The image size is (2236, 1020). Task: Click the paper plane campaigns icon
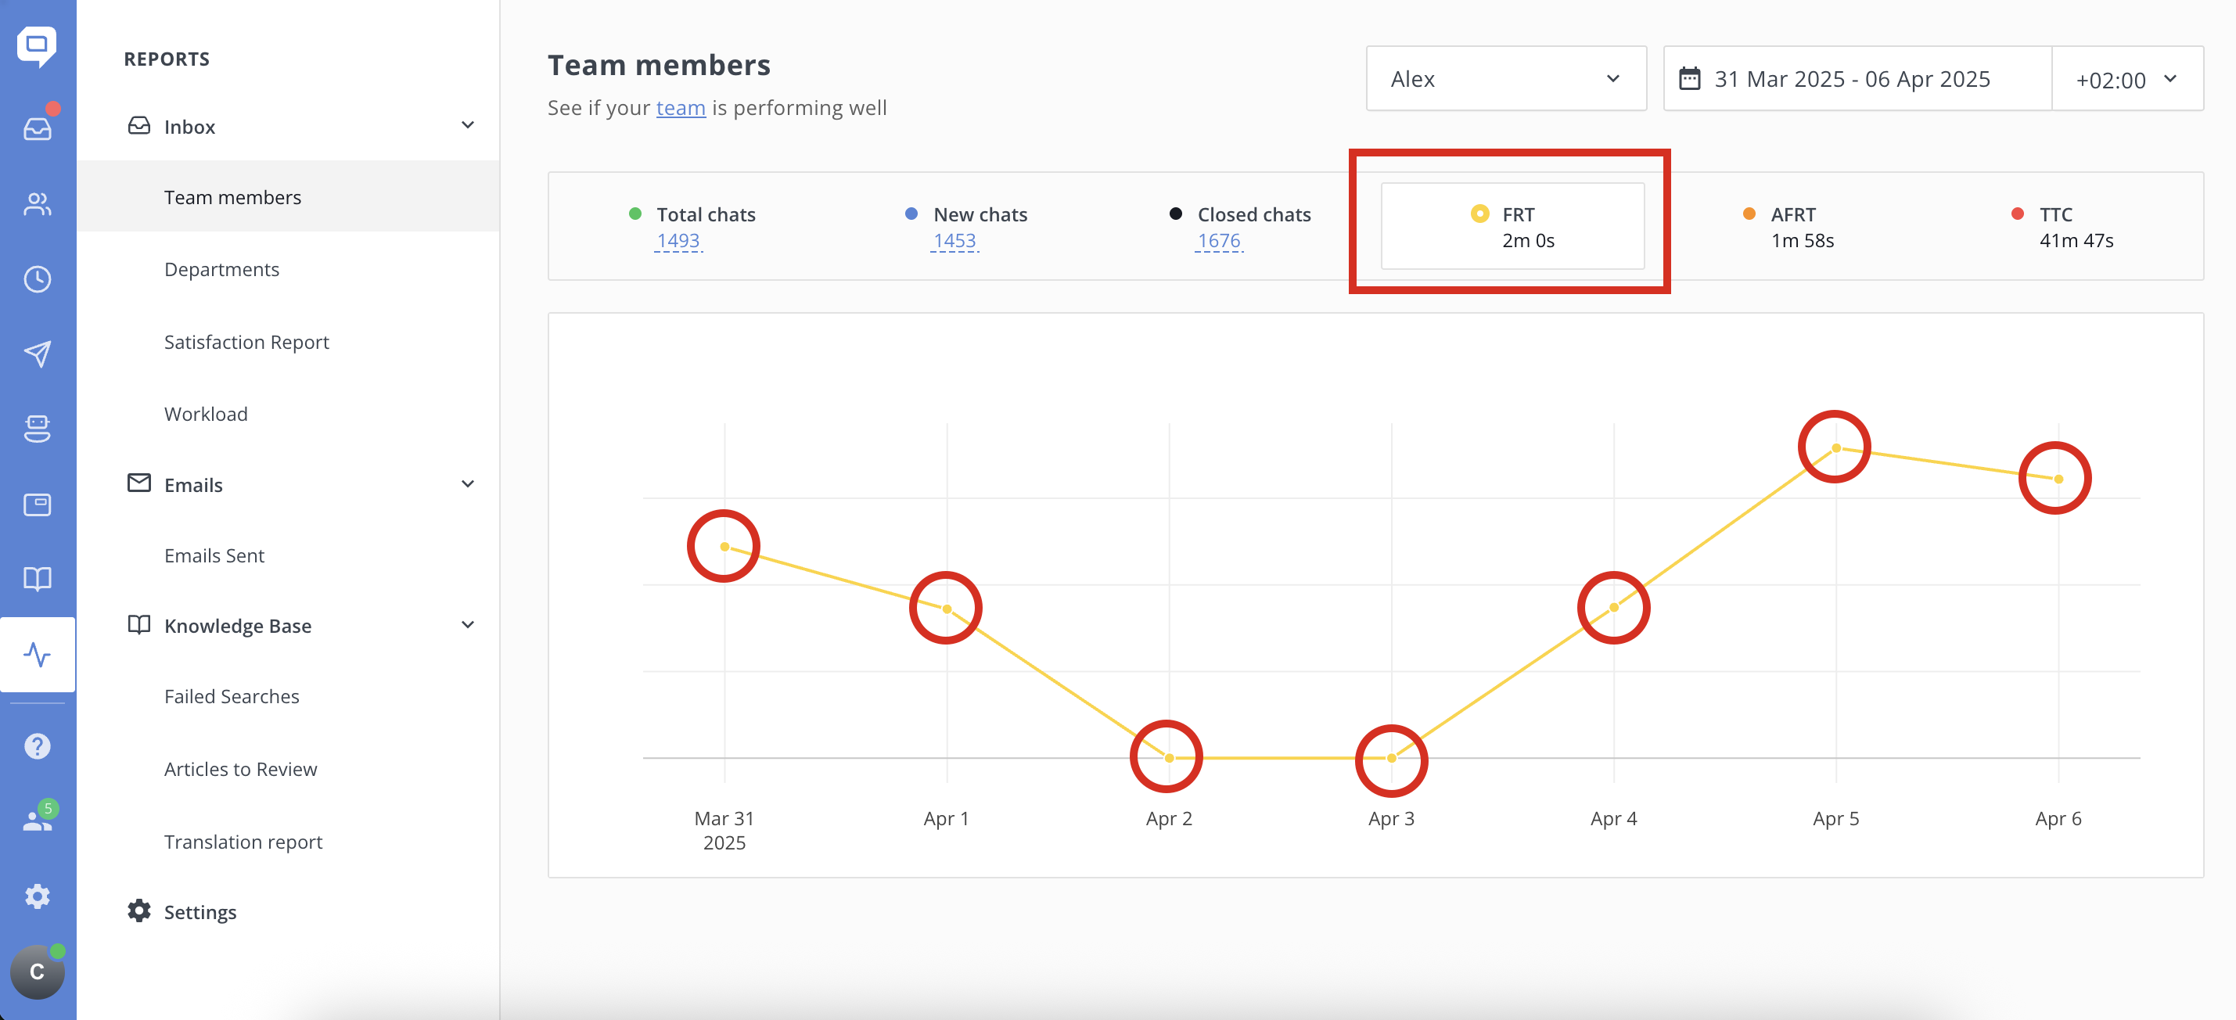point(38,354)
